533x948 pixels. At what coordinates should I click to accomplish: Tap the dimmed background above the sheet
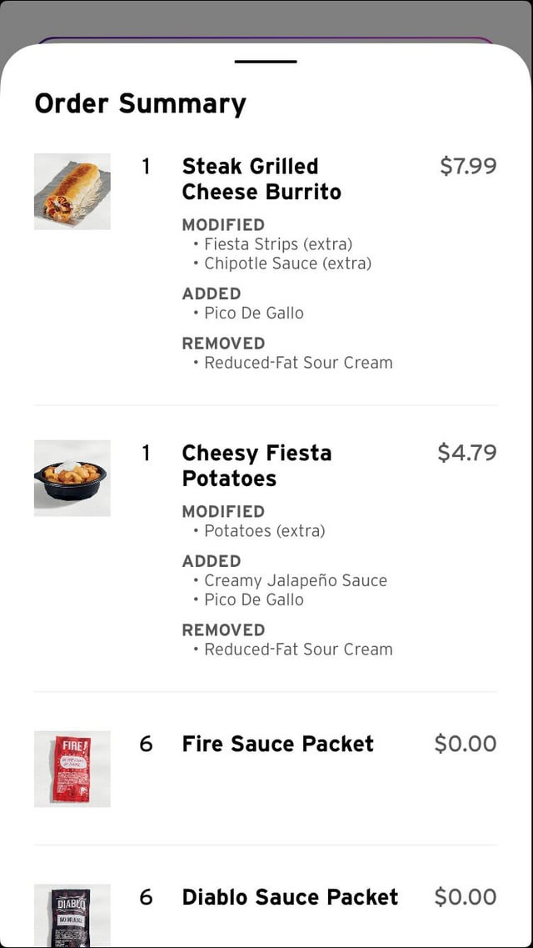(x=266, y=15)
